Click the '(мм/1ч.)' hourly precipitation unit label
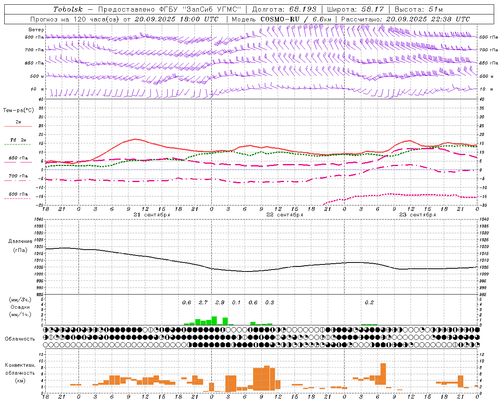Viewport: 500px width, 400px height. click(x=20, y=314)
